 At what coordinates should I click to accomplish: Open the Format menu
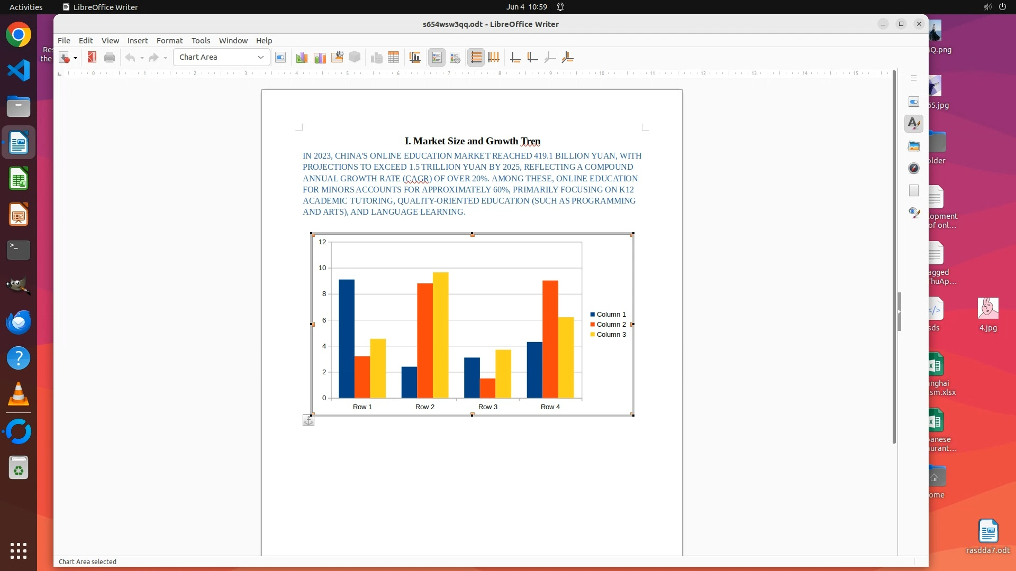pos(169,41)
